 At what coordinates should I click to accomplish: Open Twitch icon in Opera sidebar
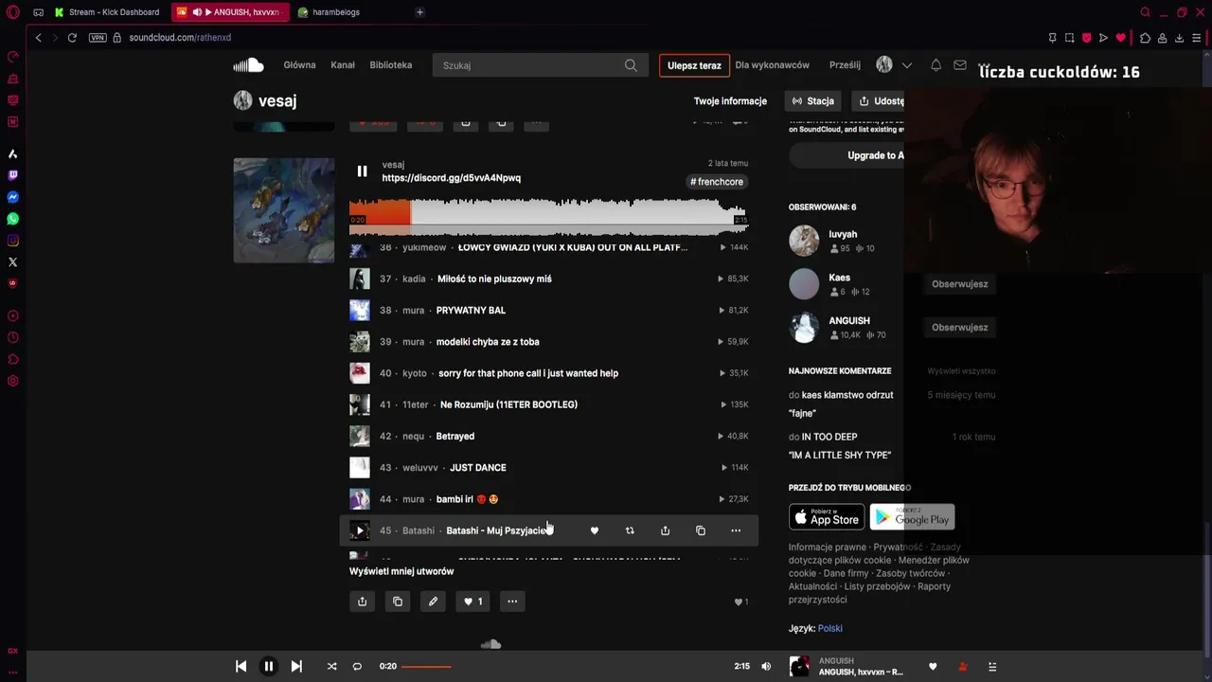(12, 175)
